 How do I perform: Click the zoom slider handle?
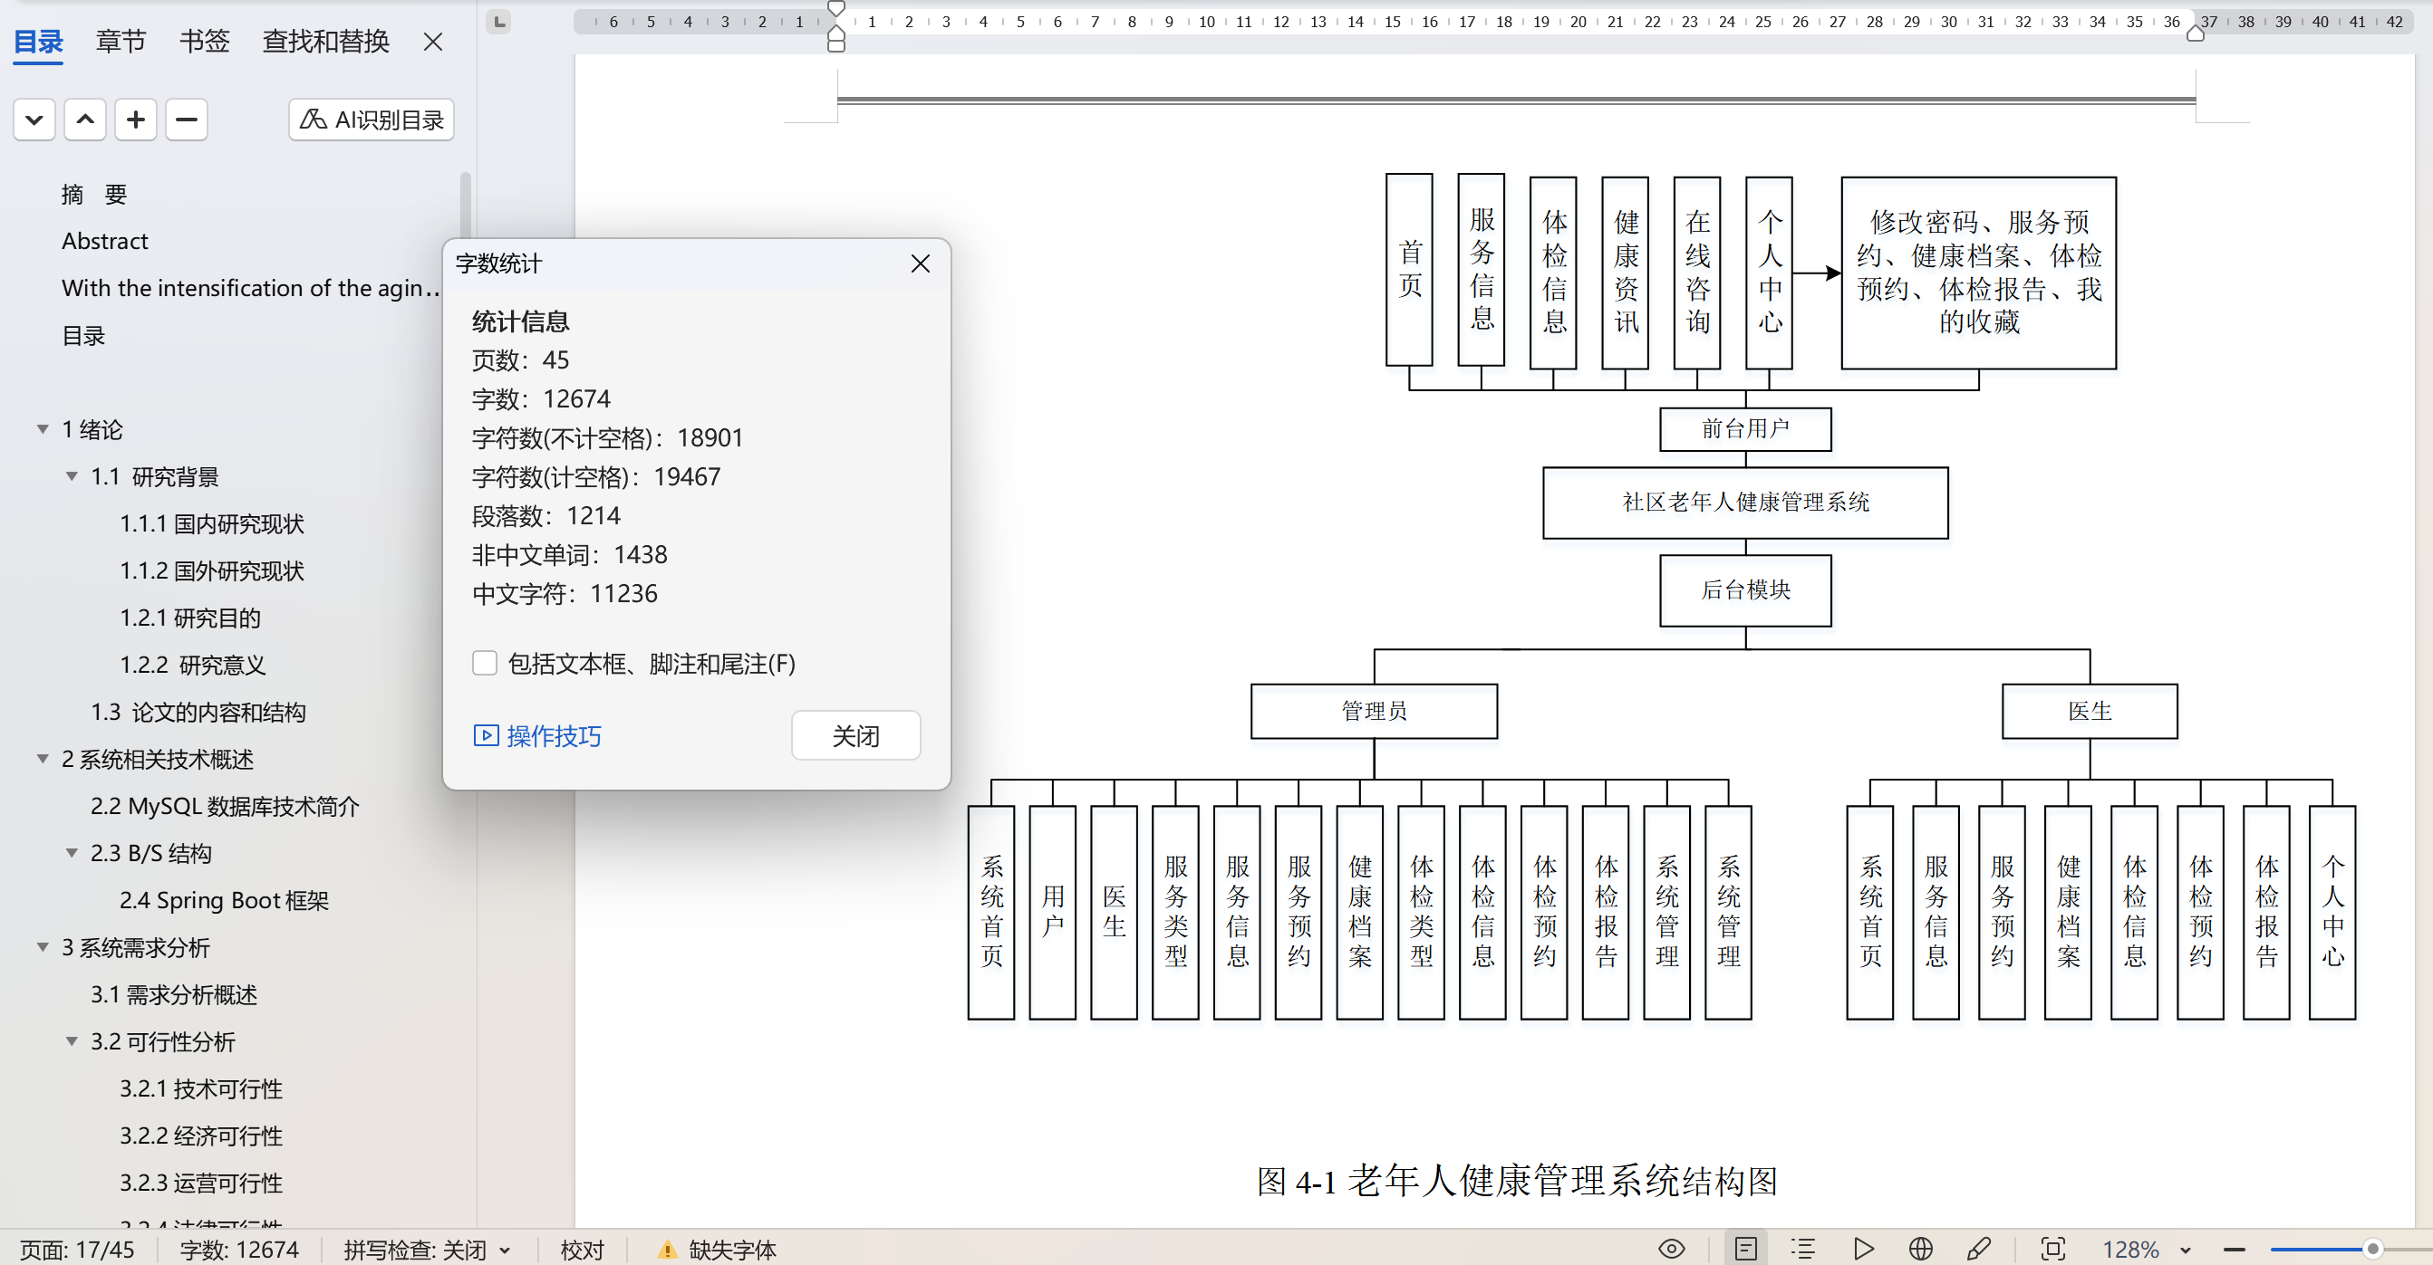point(2370,1249)
